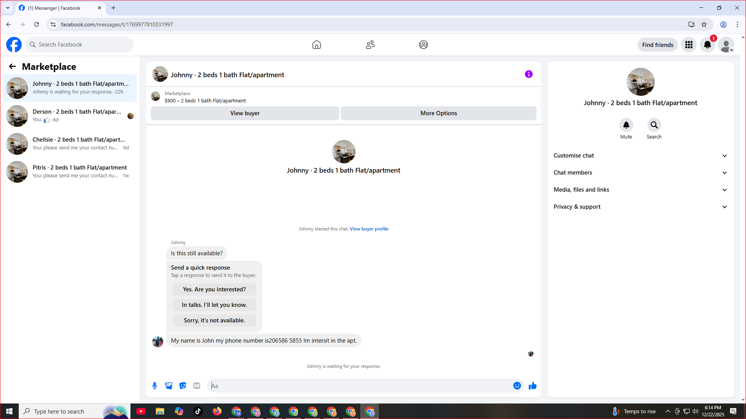746x419 pixels.
Task: Expand the Chat members section
Action: pos(640,173)
